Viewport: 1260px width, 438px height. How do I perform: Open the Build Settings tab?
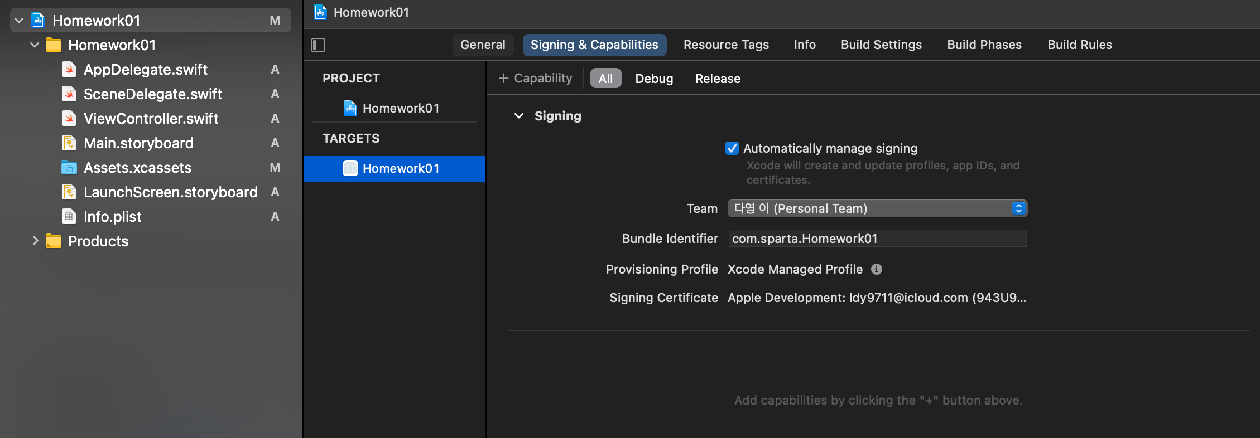pos(881,45)
